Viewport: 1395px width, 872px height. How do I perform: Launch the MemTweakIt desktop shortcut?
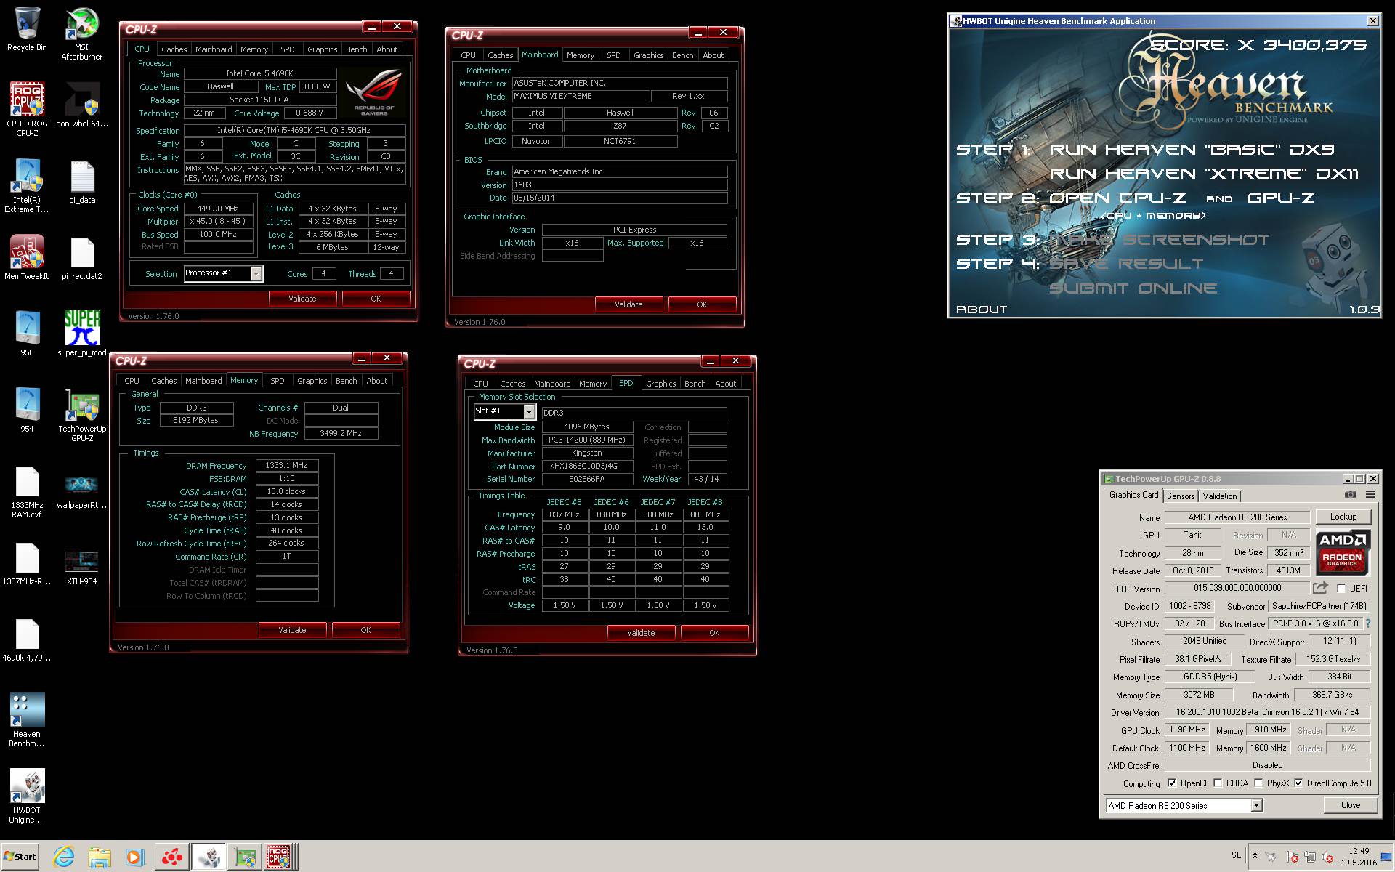(27, 257)
